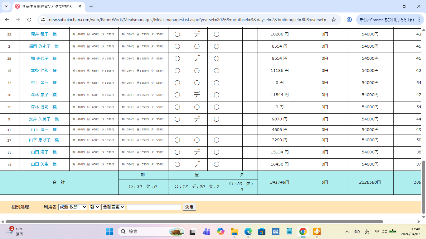Open a new tab with the plus icon
The image size is (426, 239).
tap(91, 6)
